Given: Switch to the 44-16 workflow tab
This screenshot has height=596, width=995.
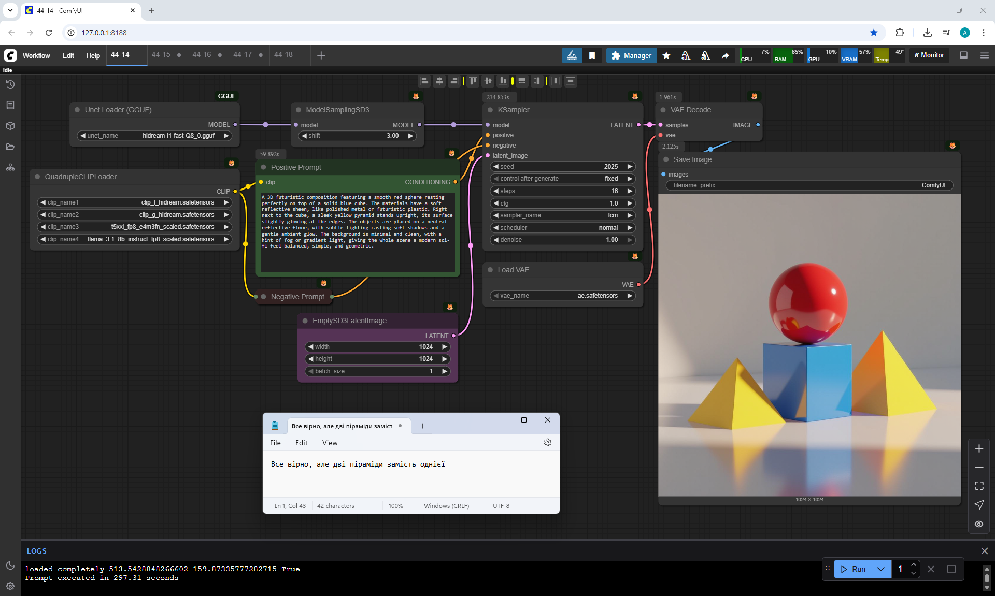Looking at the screenshot, I should (x=202, y=54).
